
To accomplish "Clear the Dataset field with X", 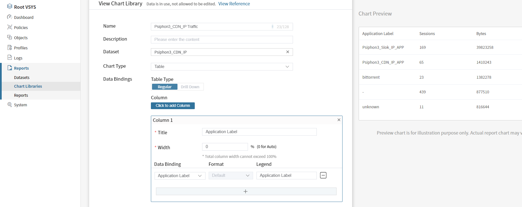I will [x=288, y=52].
